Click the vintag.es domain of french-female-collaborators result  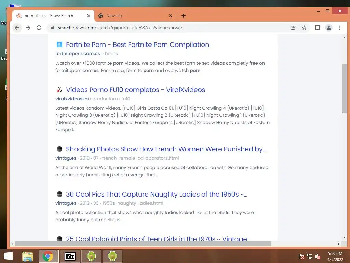point(66,158)
